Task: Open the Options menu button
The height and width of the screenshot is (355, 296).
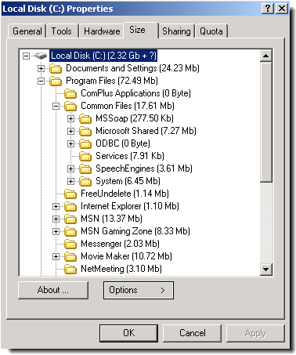Action: (139, 290)
